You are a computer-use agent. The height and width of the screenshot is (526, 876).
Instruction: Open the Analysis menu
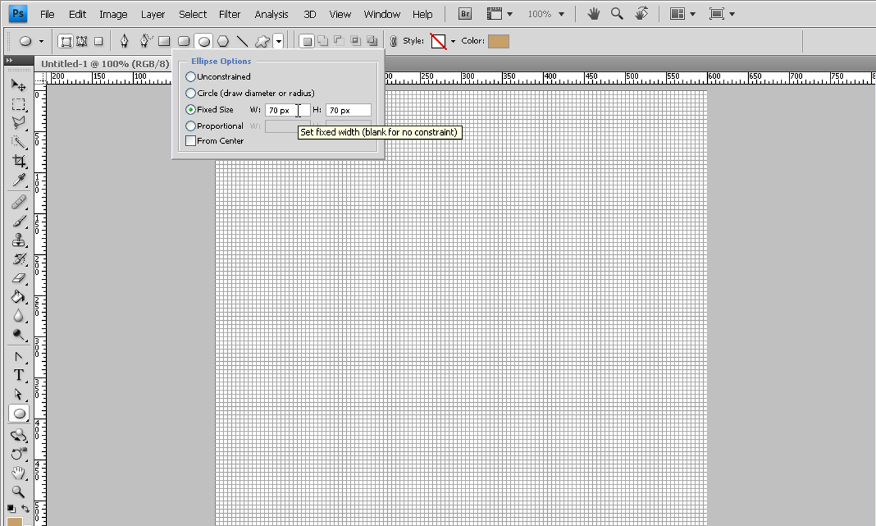[272, 14]
